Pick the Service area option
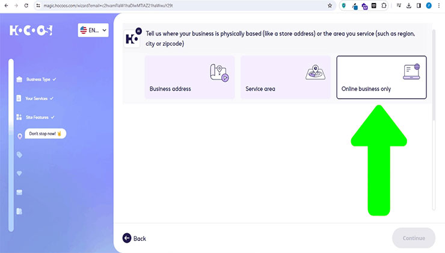 [286, 77]
